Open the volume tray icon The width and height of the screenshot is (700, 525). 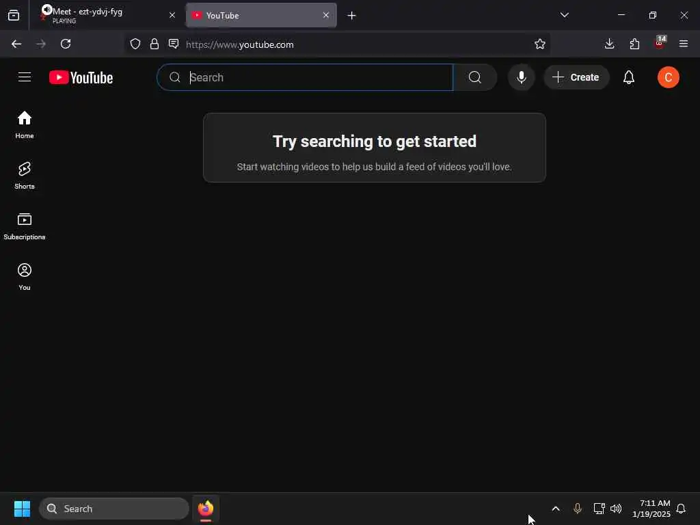[x=616, y=509]
